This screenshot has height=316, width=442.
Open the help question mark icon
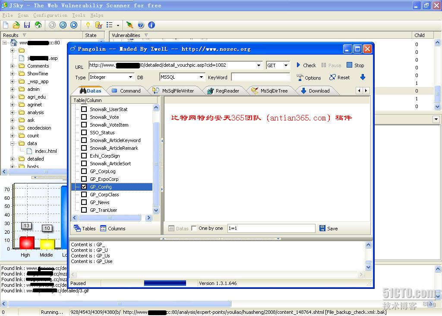(x=141, y=25)
